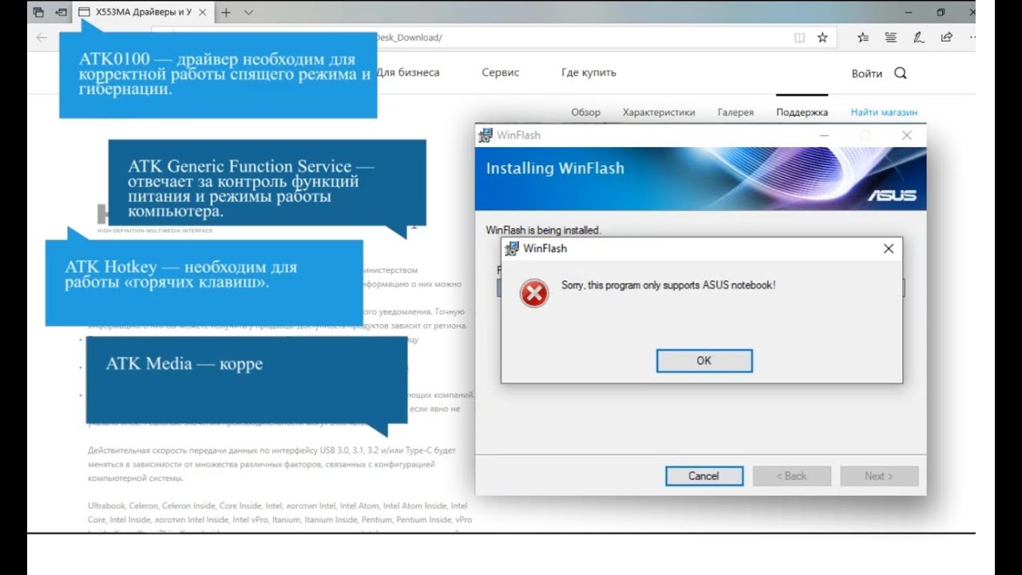The width and height of the screenshot is (1022, 575).
Task: Switch to the Галерея product tab
Action: [x=735, y=113]
